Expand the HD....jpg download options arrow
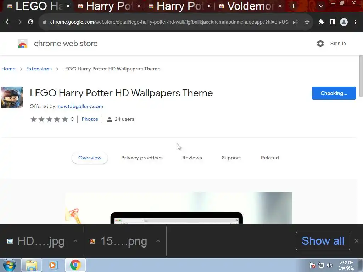The height and width of the screenshot is (272, 363). [x=75, y=241]
